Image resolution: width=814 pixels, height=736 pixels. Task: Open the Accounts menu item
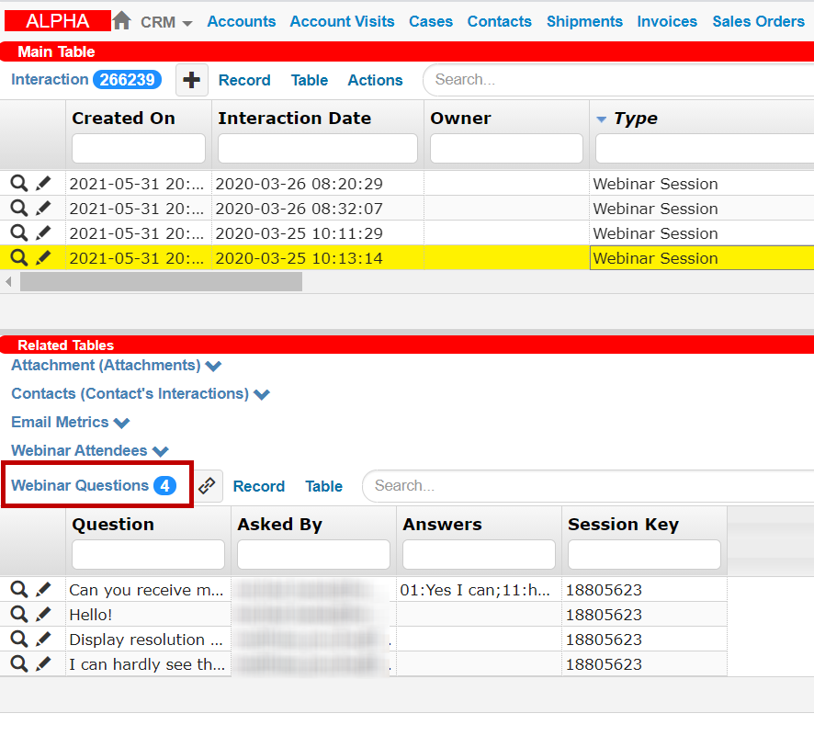242,21
